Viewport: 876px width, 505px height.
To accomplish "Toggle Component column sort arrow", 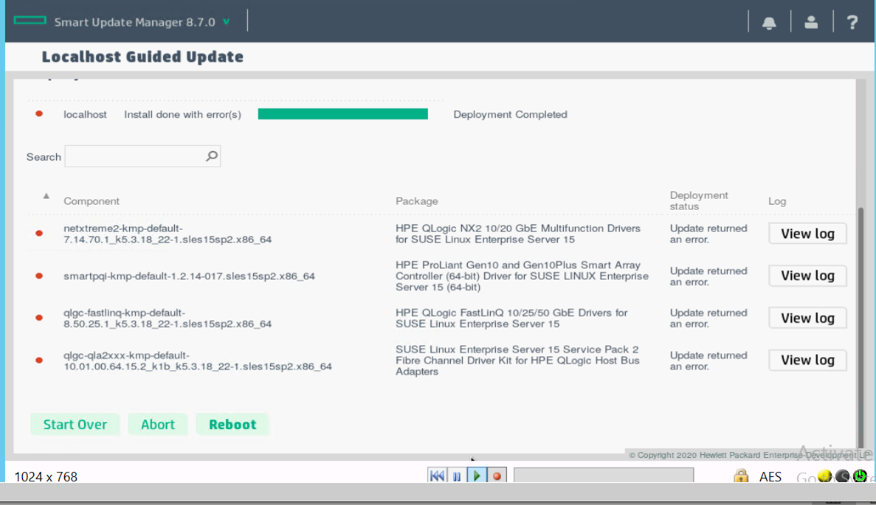I will coord(45,196).
